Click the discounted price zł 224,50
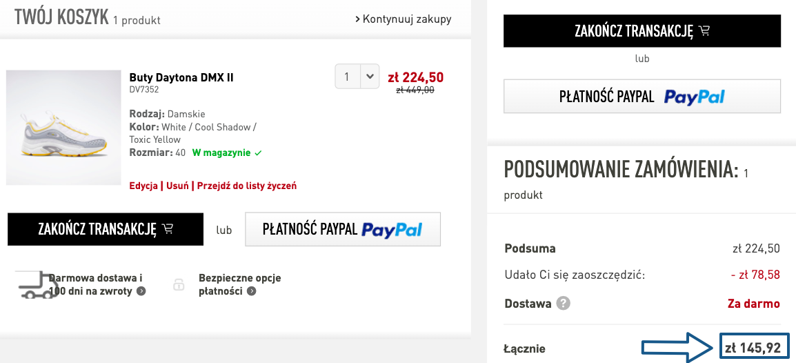Image resolution: width=796 pixels, height=363 pixels. coord(415,77)
